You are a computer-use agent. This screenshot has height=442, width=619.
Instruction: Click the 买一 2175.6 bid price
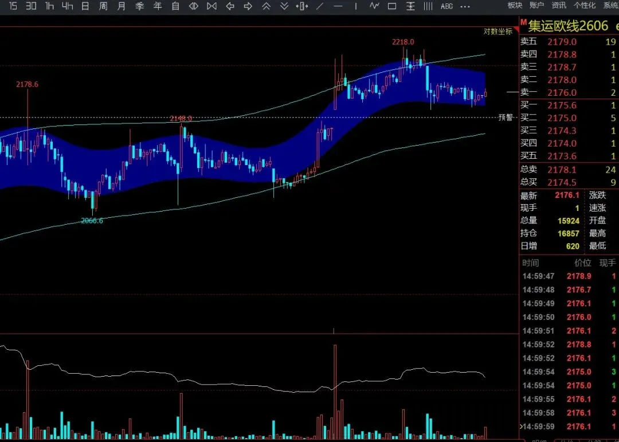pos(562,105)
